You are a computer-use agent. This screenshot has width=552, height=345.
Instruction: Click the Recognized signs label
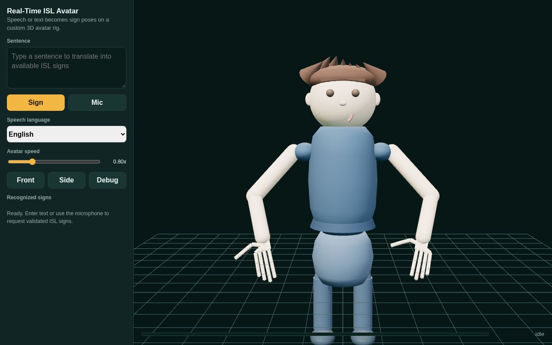tap(29, 198)
